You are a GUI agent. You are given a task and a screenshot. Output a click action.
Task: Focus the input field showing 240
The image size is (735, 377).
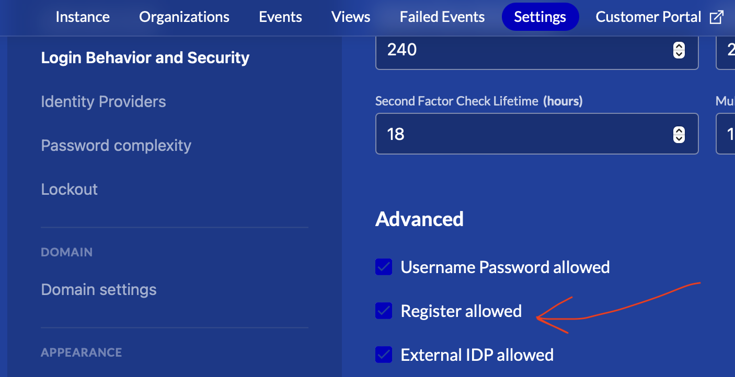coord(523,50)
